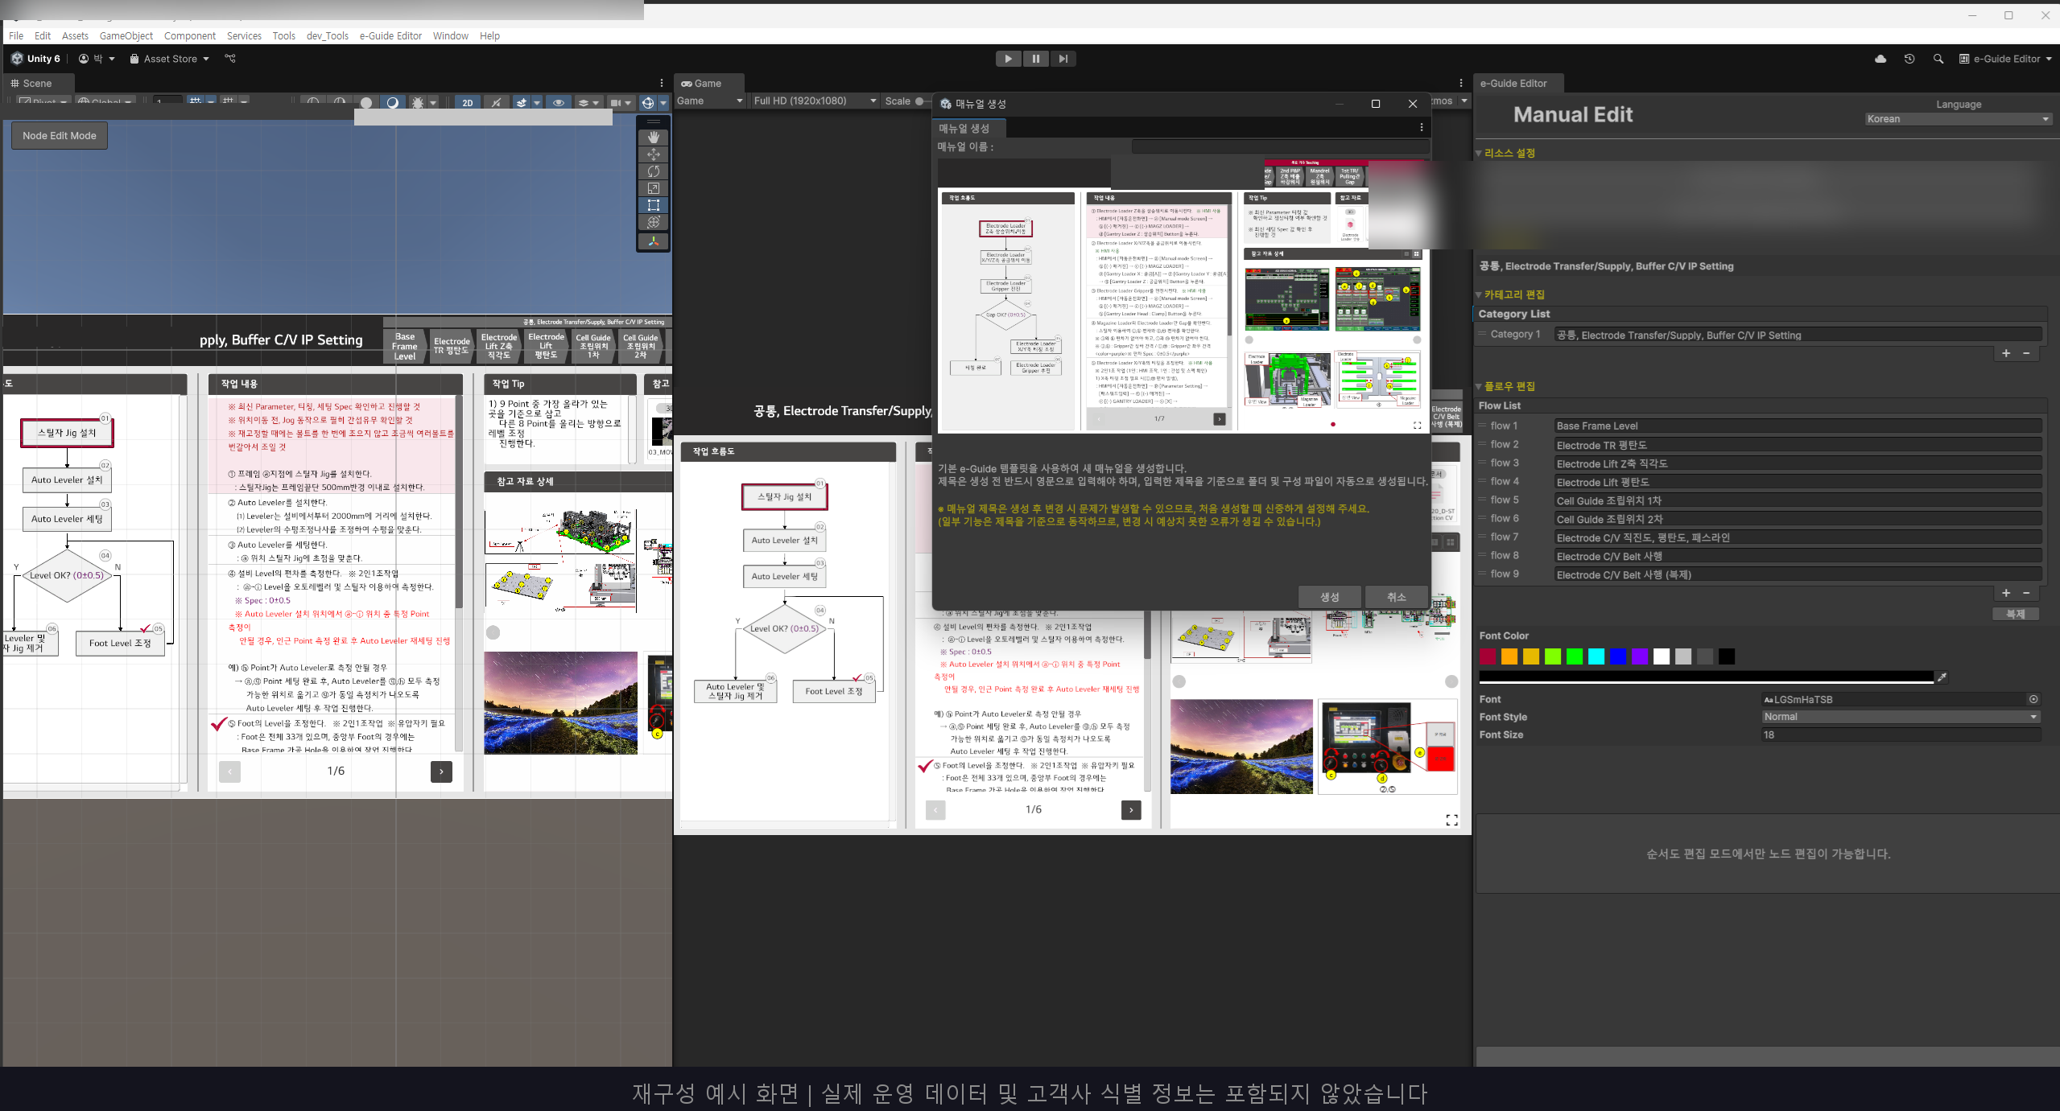
Task: Toggle scene visibility eye icon
Action: (x=558, y=103)
